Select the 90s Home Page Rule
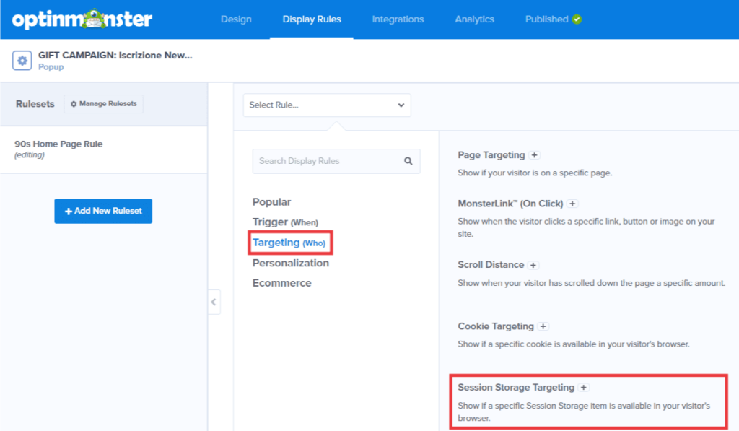Image resolution: width=739 pixels, height=431 pixels. [x=58, y=144]
